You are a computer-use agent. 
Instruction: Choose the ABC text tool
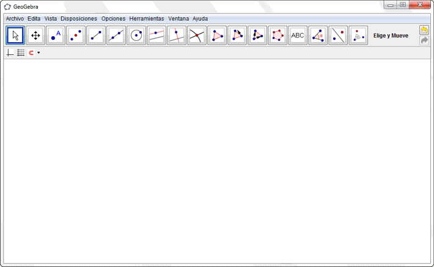coord(298,35)
